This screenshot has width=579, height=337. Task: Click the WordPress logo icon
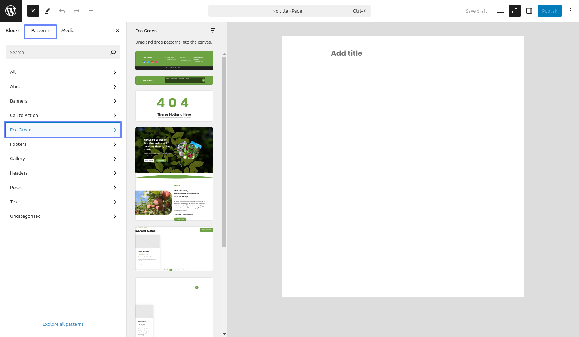pos(11,11)
